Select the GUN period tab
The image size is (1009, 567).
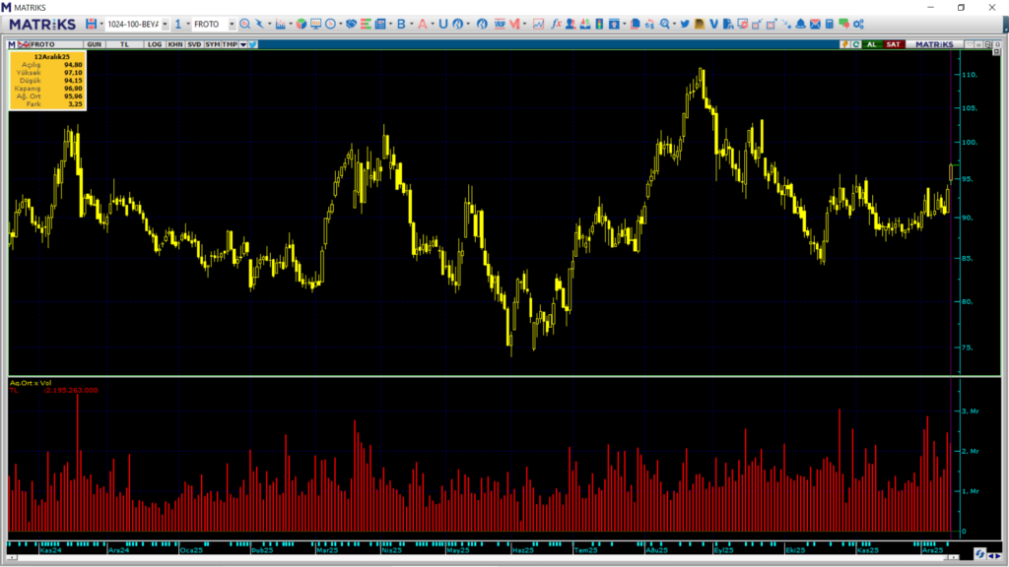tap(94, 44)
